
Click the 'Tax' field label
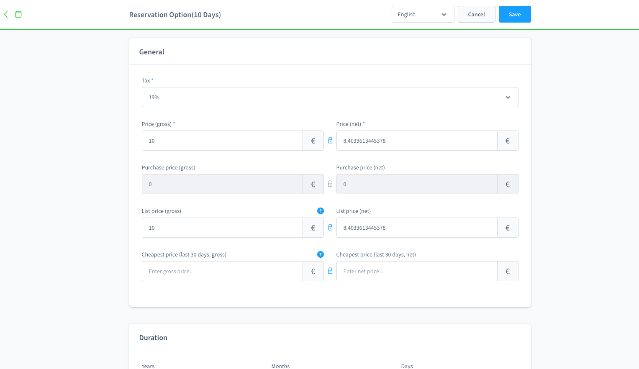click(146, 80)
